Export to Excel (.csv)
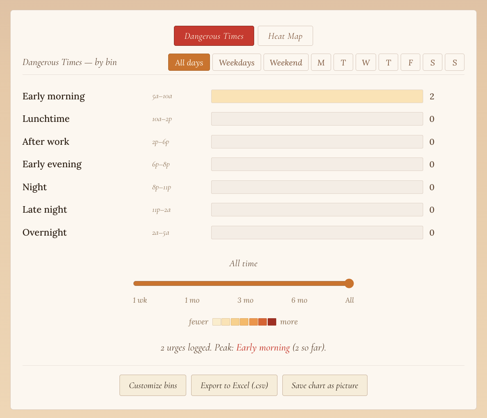 point(234,385)
